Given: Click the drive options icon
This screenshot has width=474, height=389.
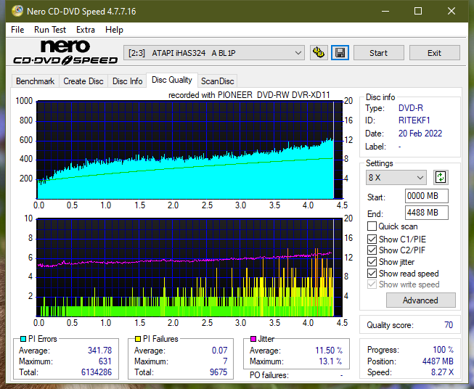Looking at the screenshot, I should pyautogui.click(x=319, y=53).
